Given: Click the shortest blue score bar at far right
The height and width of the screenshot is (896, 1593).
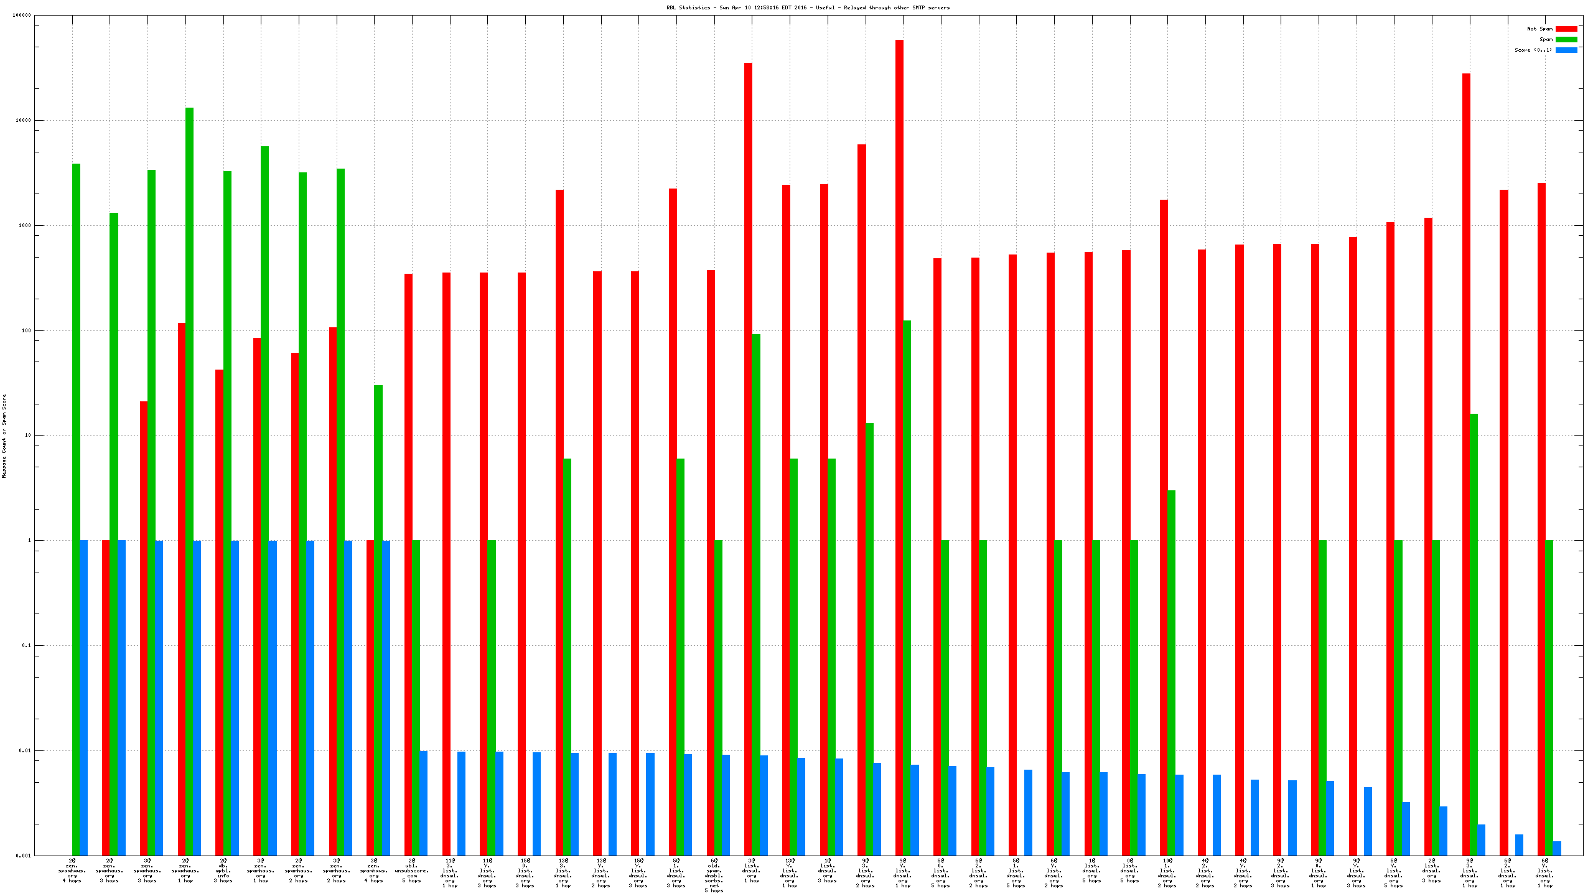Looking at the screenshot, I should click(x=1557, y=848).
